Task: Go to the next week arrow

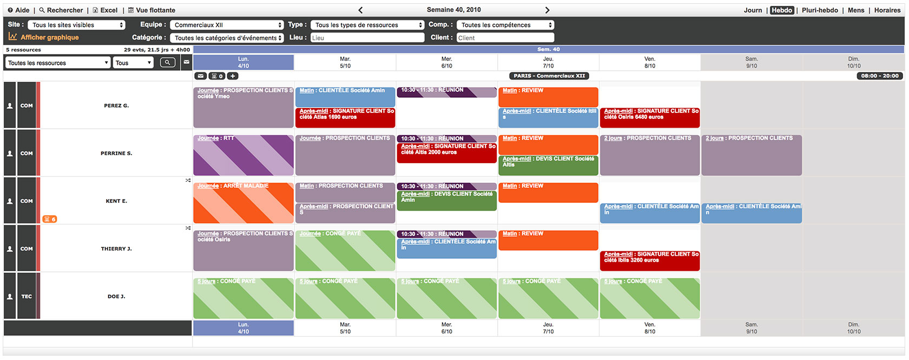Action: tap(547, 10)
